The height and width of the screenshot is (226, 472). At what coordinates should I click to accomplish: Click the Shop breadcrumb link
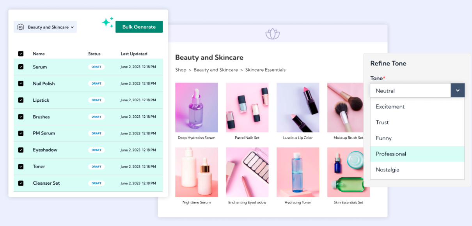click(x=181, y=70)
